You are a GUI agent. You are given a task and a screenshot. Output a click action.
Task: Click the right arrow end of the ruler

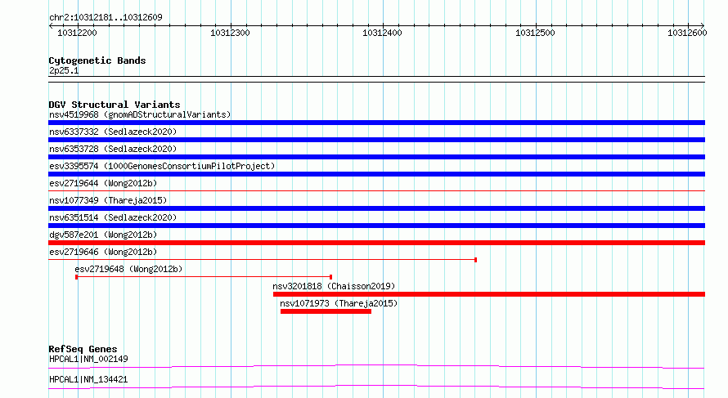(x=703, y=25)
